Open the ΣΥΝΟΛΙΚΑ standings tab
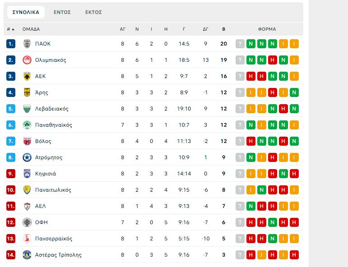Image resolution: width=348 pixels, height=267 pixels. pos(26,12)
